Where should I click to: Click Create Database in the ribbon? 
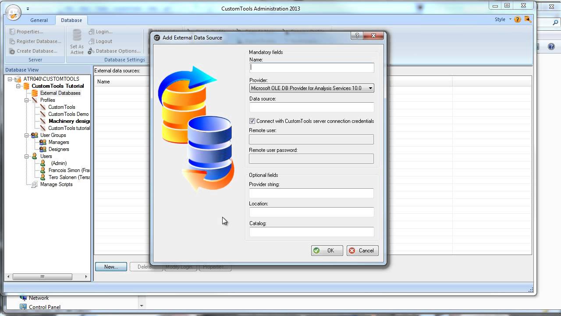click(x=33, y=51)
